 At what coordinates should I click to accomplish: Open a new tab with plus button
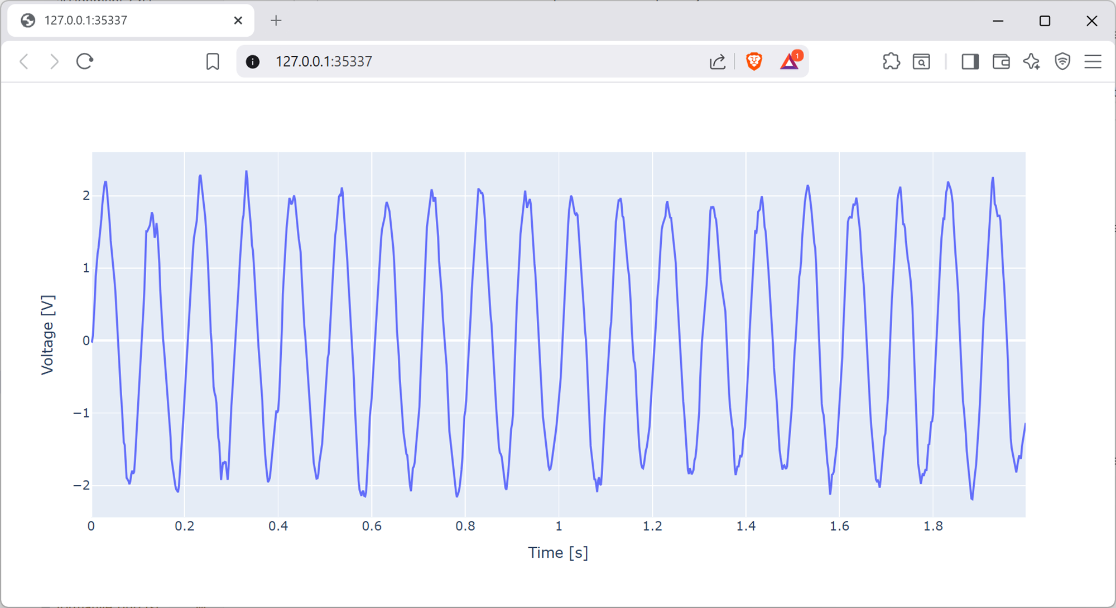pyautogui.click(x=276, y=21)
